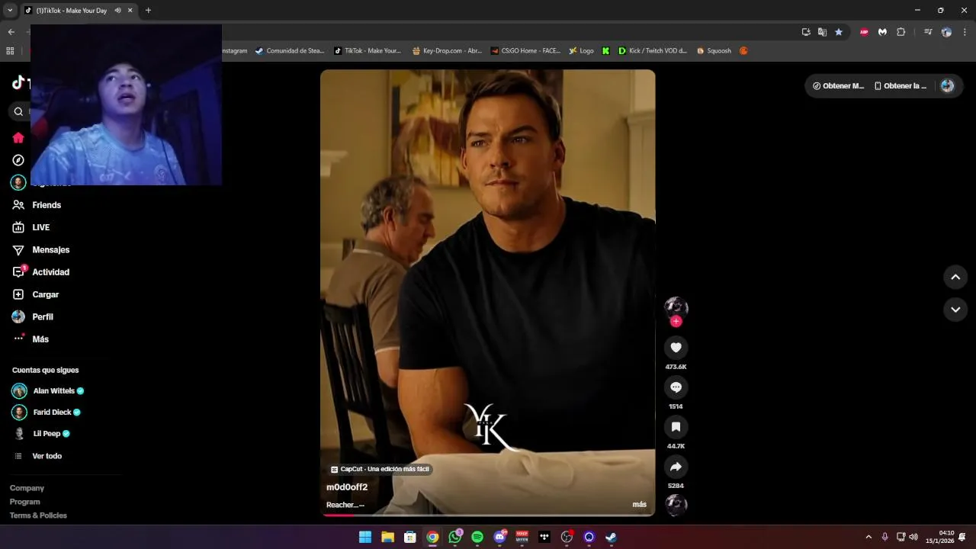This screenshot has width=976, height=549.
Task: Open Discord from taskbar
Action: point(500,537)
